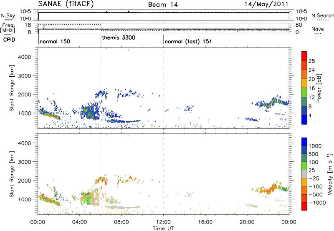Click the normal 150 CPID label
Image resolution: width=334 pixels, height=231 pixels.
(55, 41)
